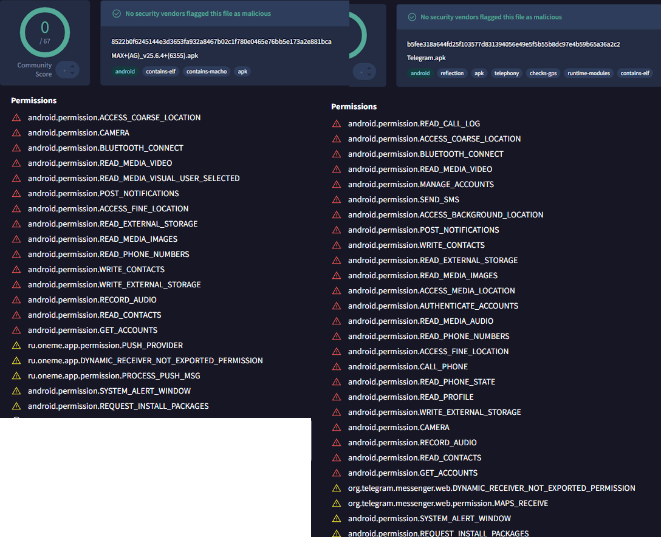Select the runtime-modules tag
Screen dimensions: 661x537
tap(589, 74)
